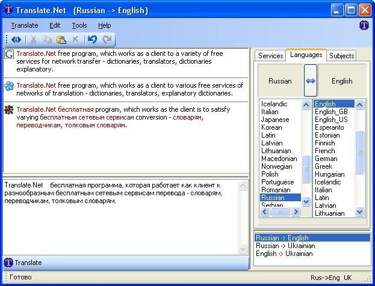This screenshot has height=286, width=375.
Task: Click the English target language header button
Action: pyautogui.click(x=342, y=81)
